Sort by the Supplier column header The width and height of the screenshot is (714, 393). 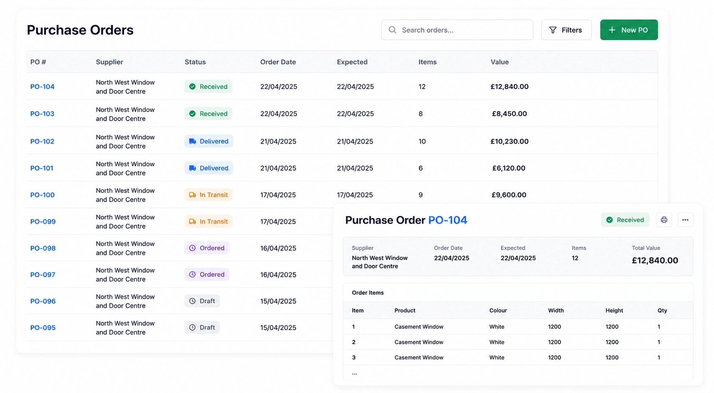point(109,62)
